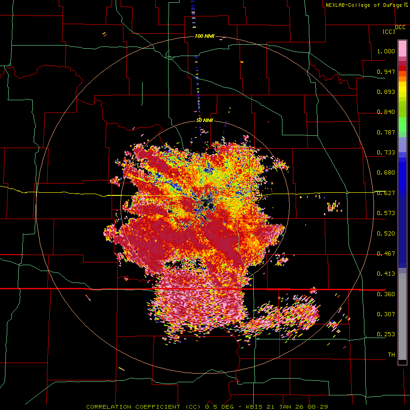
Task: Click the 0.360 color scale value
Action: point(386,294)
